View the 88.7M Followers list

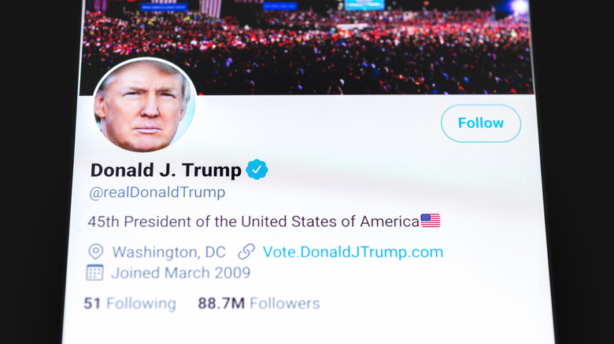coord(259,303)
